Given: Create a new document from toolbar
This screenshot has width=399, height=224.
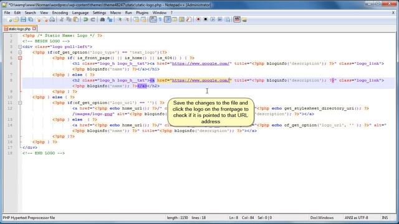Looking at the screenshot, I should coord(10,19).
